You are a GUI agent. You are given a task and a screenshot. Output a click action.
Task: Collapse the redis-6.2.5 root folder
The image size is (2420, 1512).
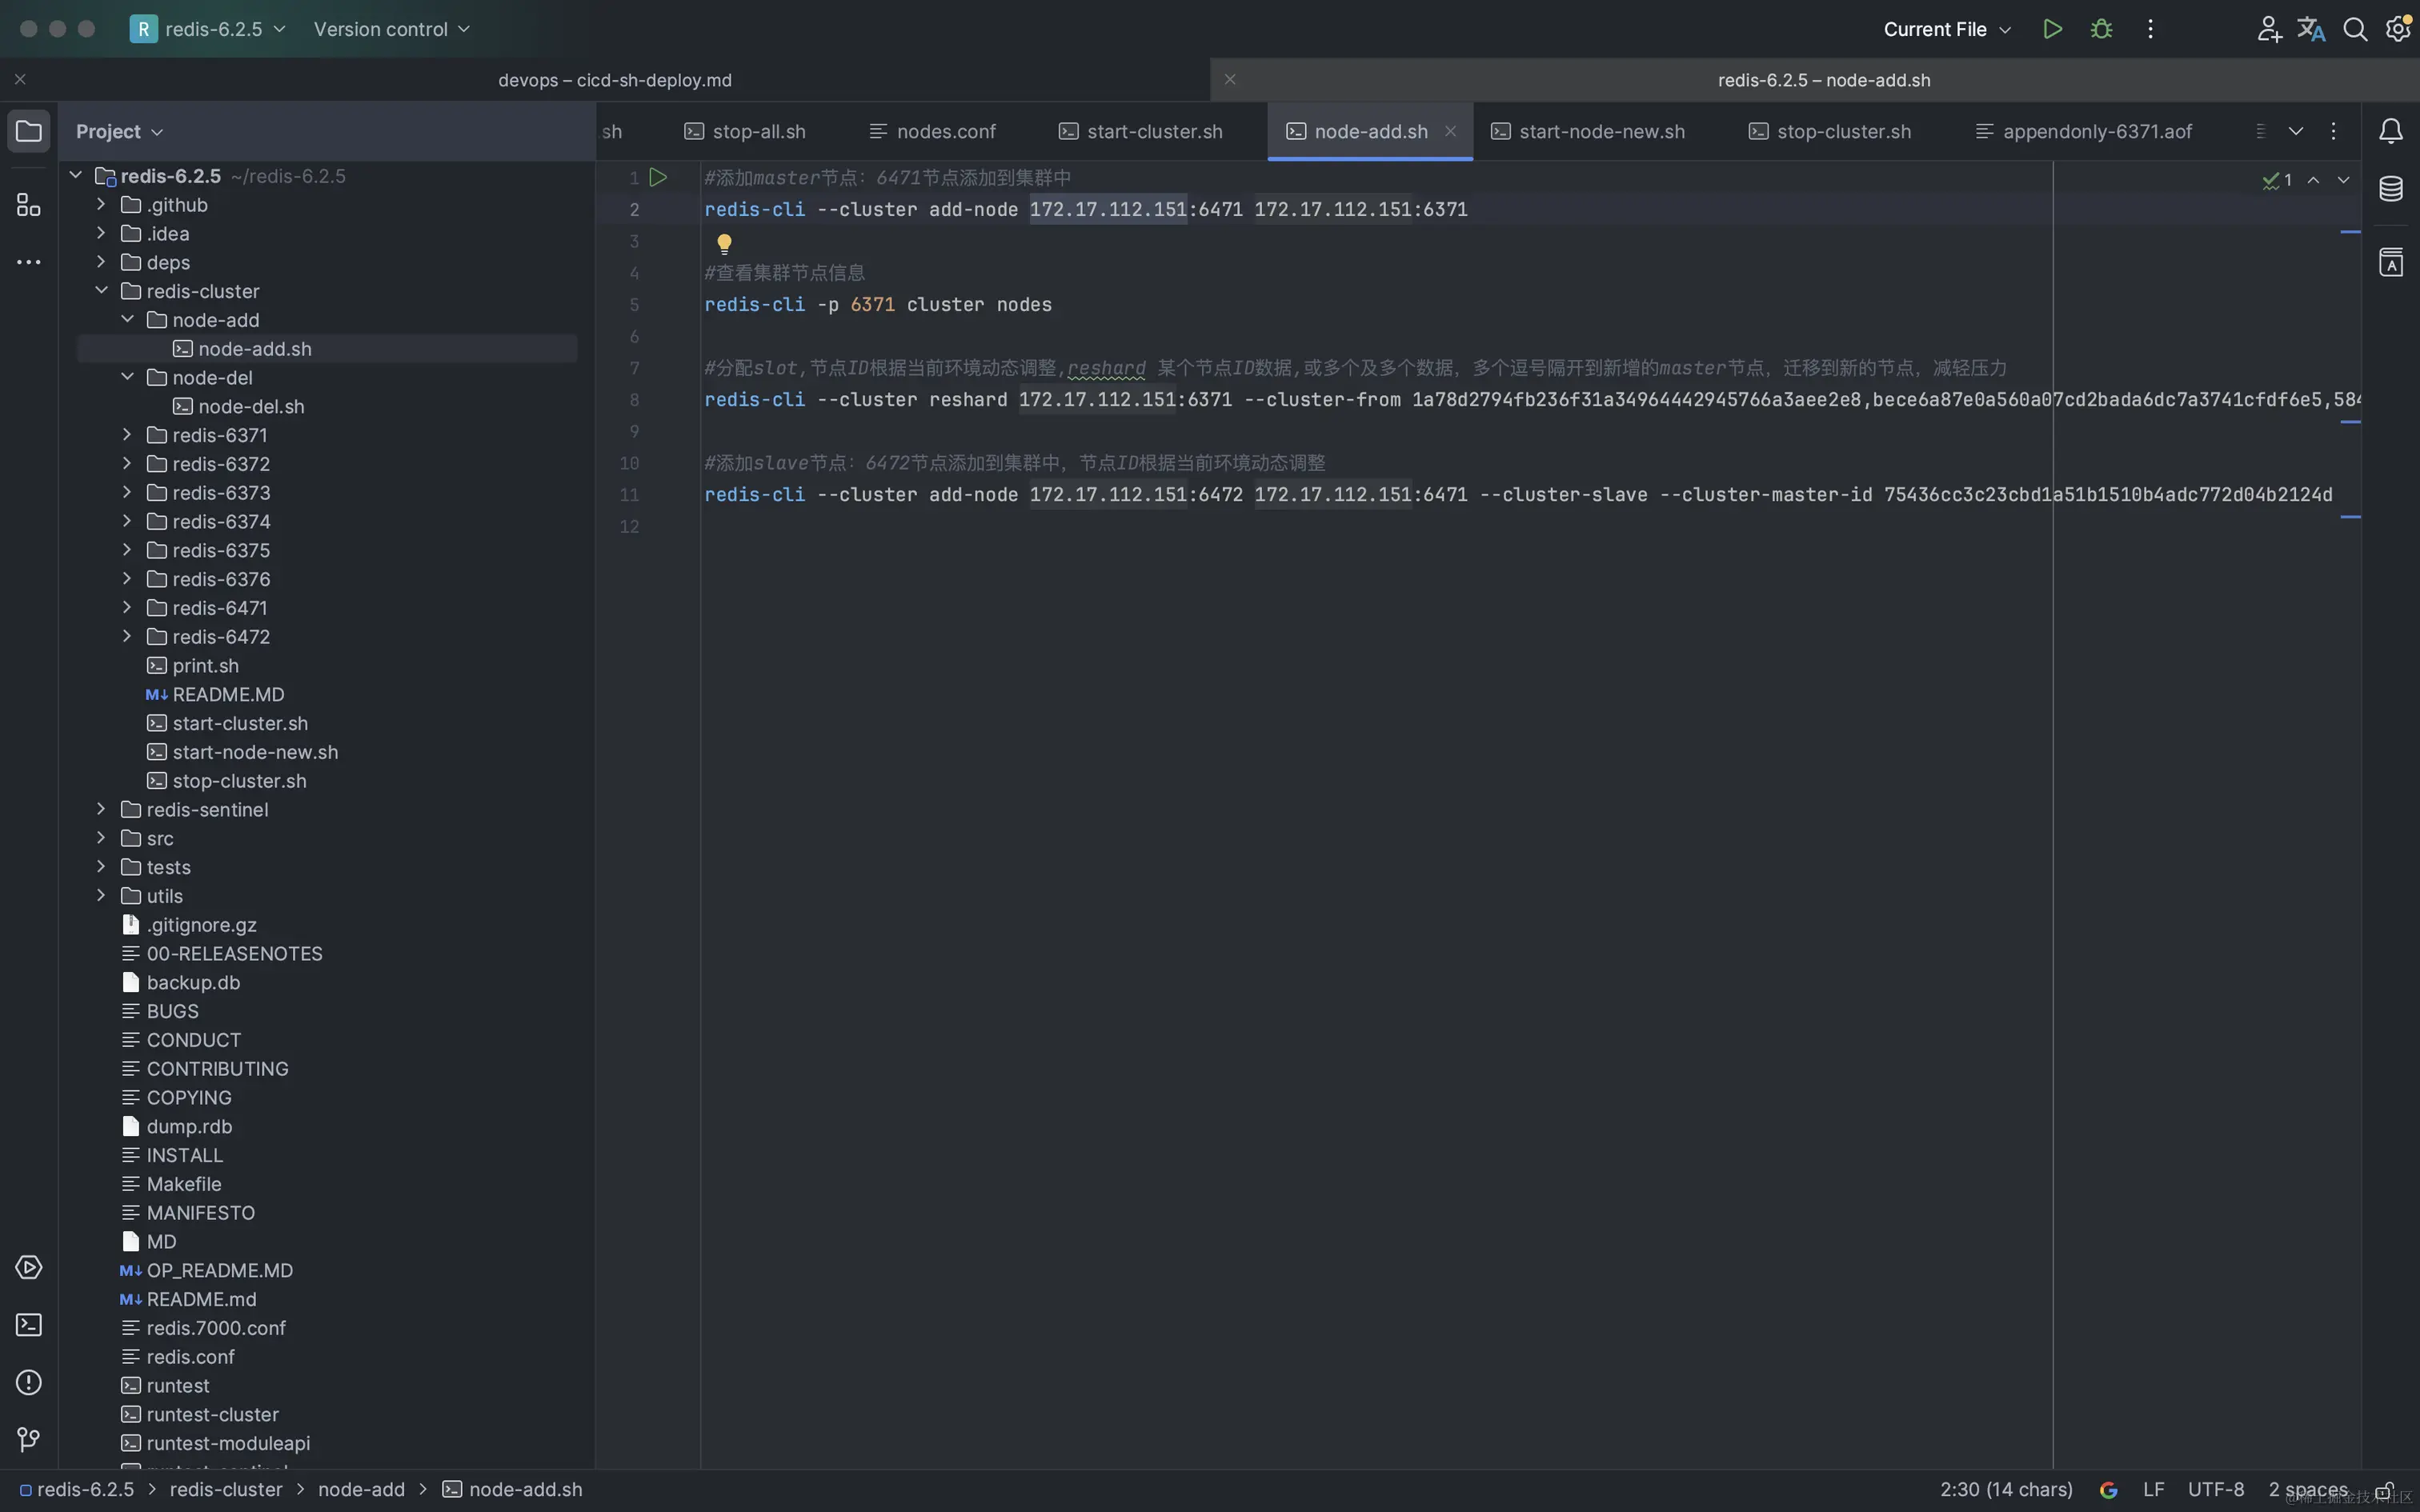pyautogui.click(x=75, y=175)
